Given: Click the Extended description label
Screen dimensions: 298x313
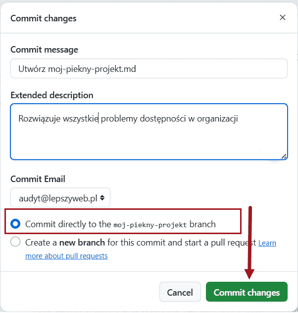Looking at the screenshot, I should point(51,95).
